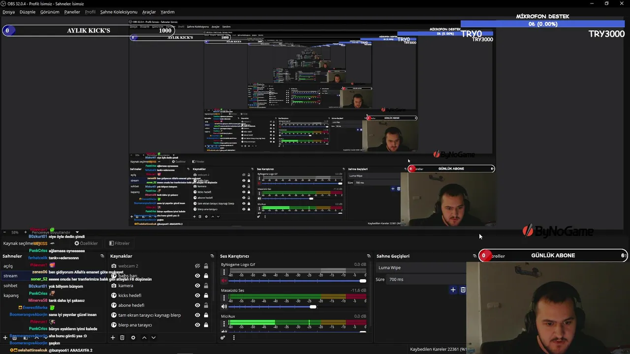Undock the Sahne Geçişleri panel with its float icon
This screenshot has height=354, width=630.
[474, 256]
